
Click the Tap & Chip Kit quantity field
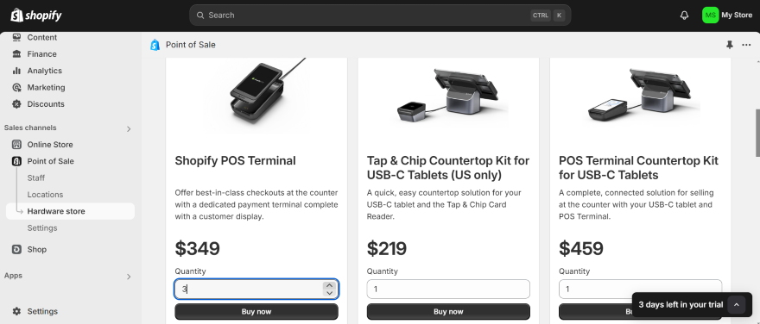[x=448, y=290]
